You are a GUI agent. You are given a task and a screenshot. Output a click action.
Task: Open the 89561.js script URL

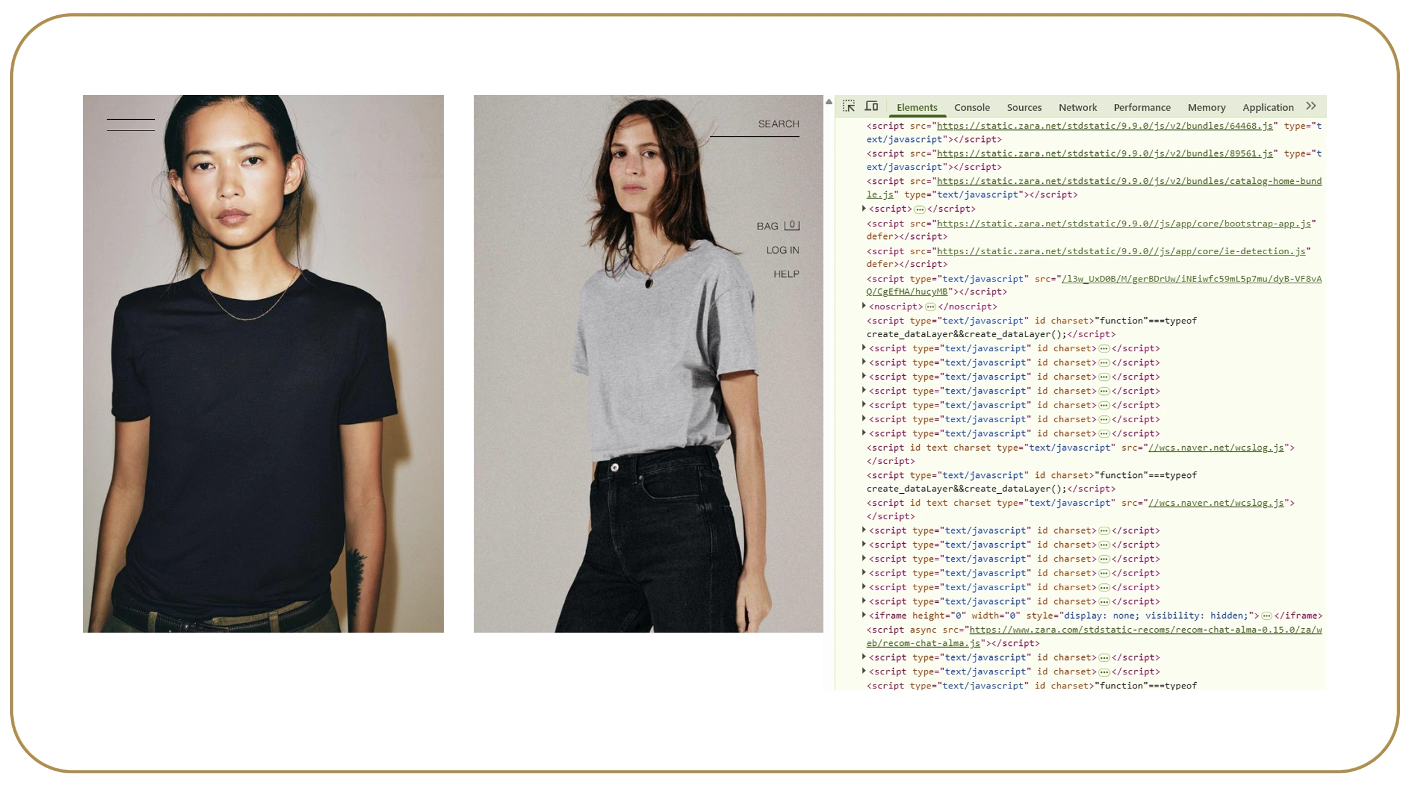[1104, 153]
